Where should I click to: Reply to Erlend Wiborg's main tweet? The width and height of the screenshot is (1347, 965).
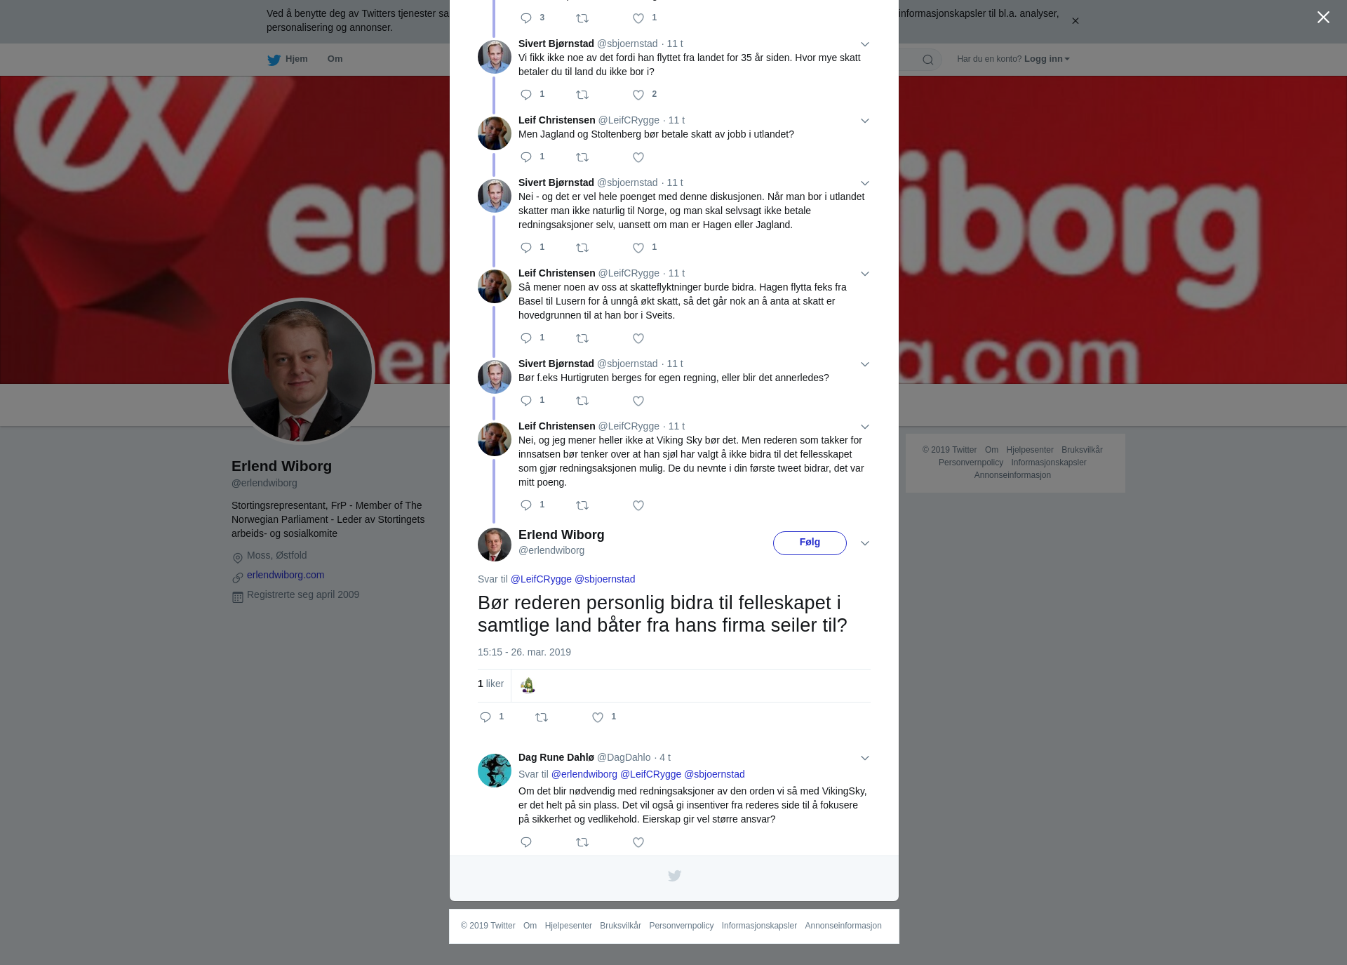(x=485, y=717)
